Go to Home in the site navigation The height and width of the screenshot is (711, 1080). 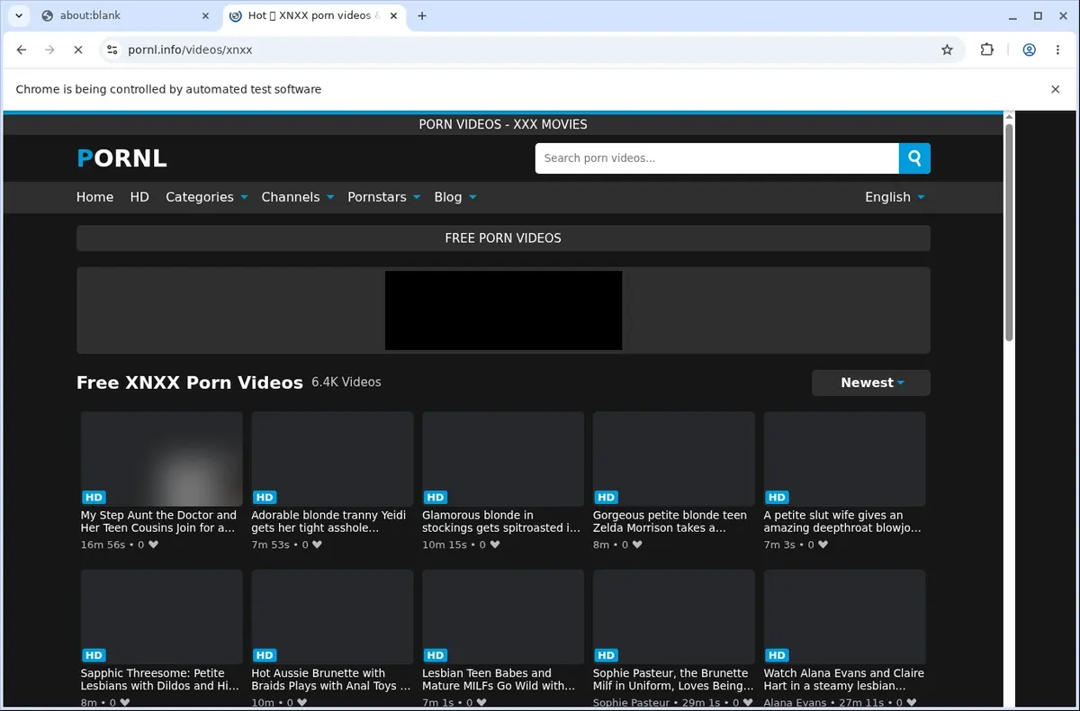tap(94, 197)
